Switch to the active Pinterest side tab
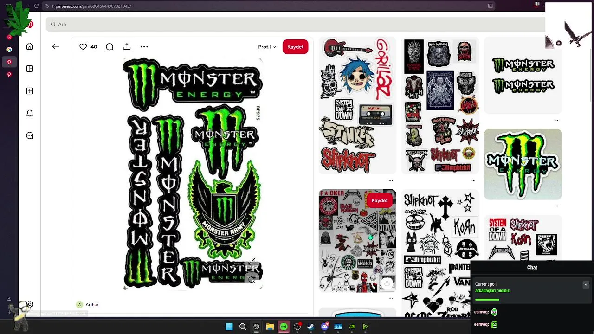The height and width of the screenshot is (334, 594). (x=9, y=62)
